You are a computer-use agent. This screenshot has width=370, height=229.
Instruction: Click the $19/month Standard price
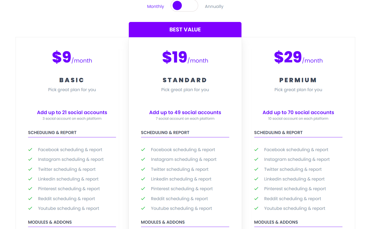click(x=185, y=57)
